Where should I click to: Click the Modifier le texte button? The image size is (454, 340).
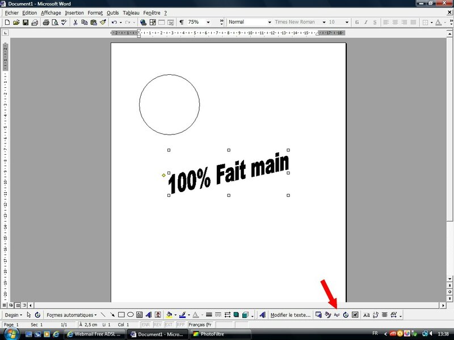tap(290, 314)
